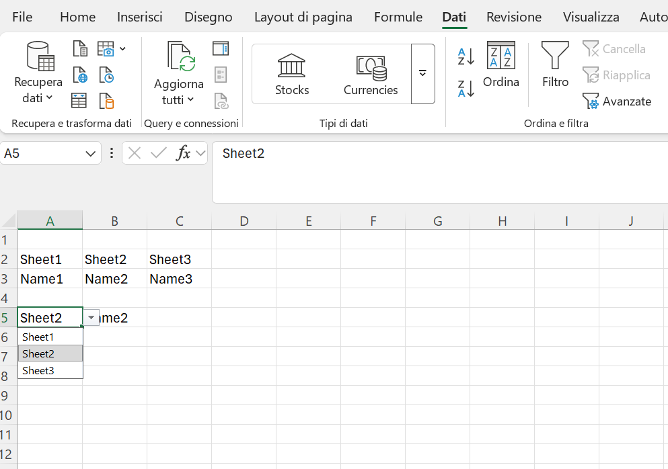
Task: Click the From Web import icon
Action: pyautogui.click(x=79, y=75)
